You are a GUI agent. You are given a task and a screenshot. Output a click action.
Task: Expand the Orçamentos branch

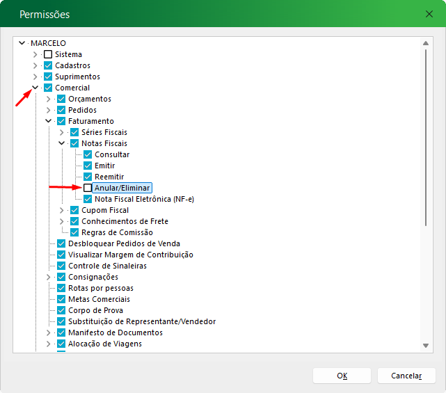click(49, 99)
